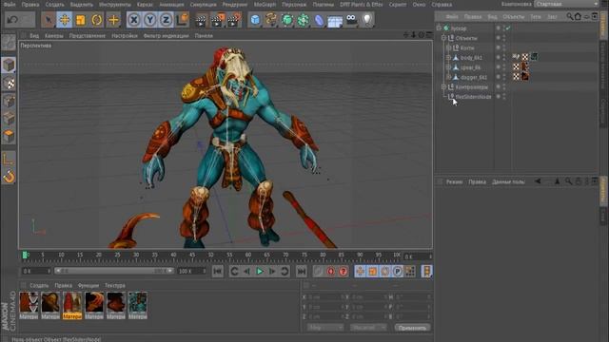This screenshot has width=609, height=342.
Task: Open the Стартовая layout dropdown
Action: tap(566, 4)
